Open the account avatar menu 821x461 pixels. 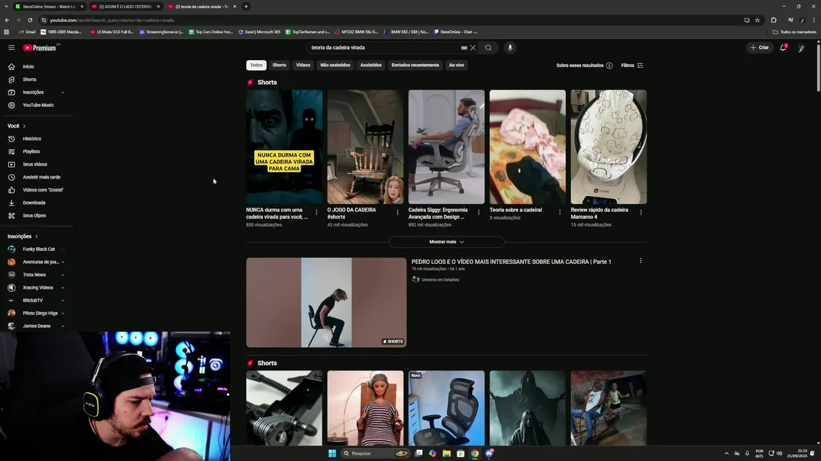(801, 47)
